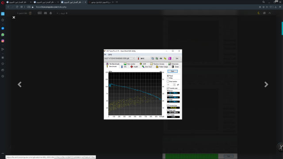Open Instagram in the Opera sidebar
Viewport: 283px width, 159px height.
tap(3, 41)
